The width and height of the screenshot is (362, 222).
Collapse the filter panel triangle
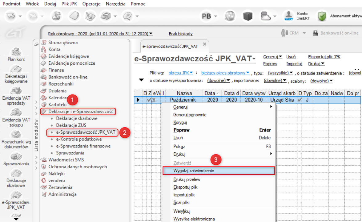point(141,80)
